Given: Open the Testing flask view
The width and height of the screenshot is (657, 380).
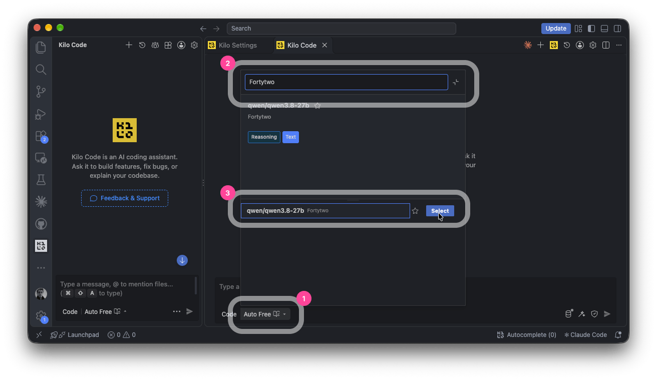Looking at the screenshot, I should pyautogui.click(x=41, y=180).
